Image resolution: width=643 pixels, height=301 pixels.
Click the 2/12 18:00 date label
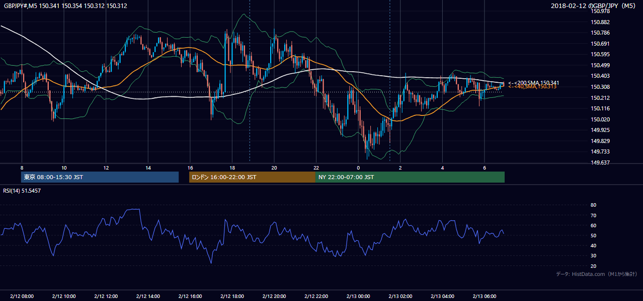pos(232,296)
